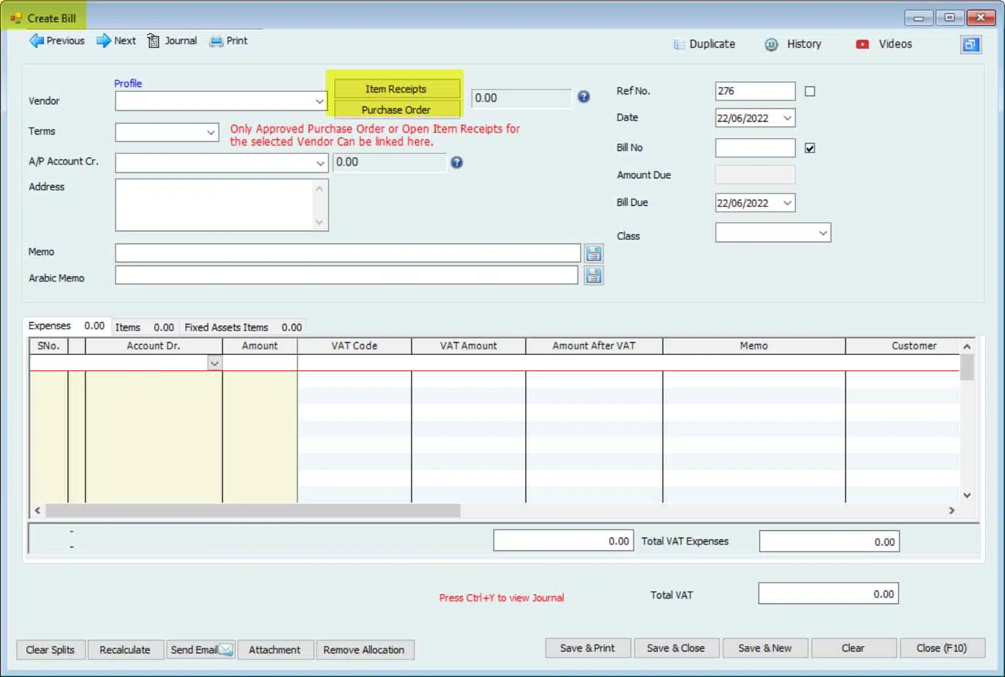This screenshot has width=1005, height=677.
Task: Click the grid scroll left arrow
Action: pos(38,510)
